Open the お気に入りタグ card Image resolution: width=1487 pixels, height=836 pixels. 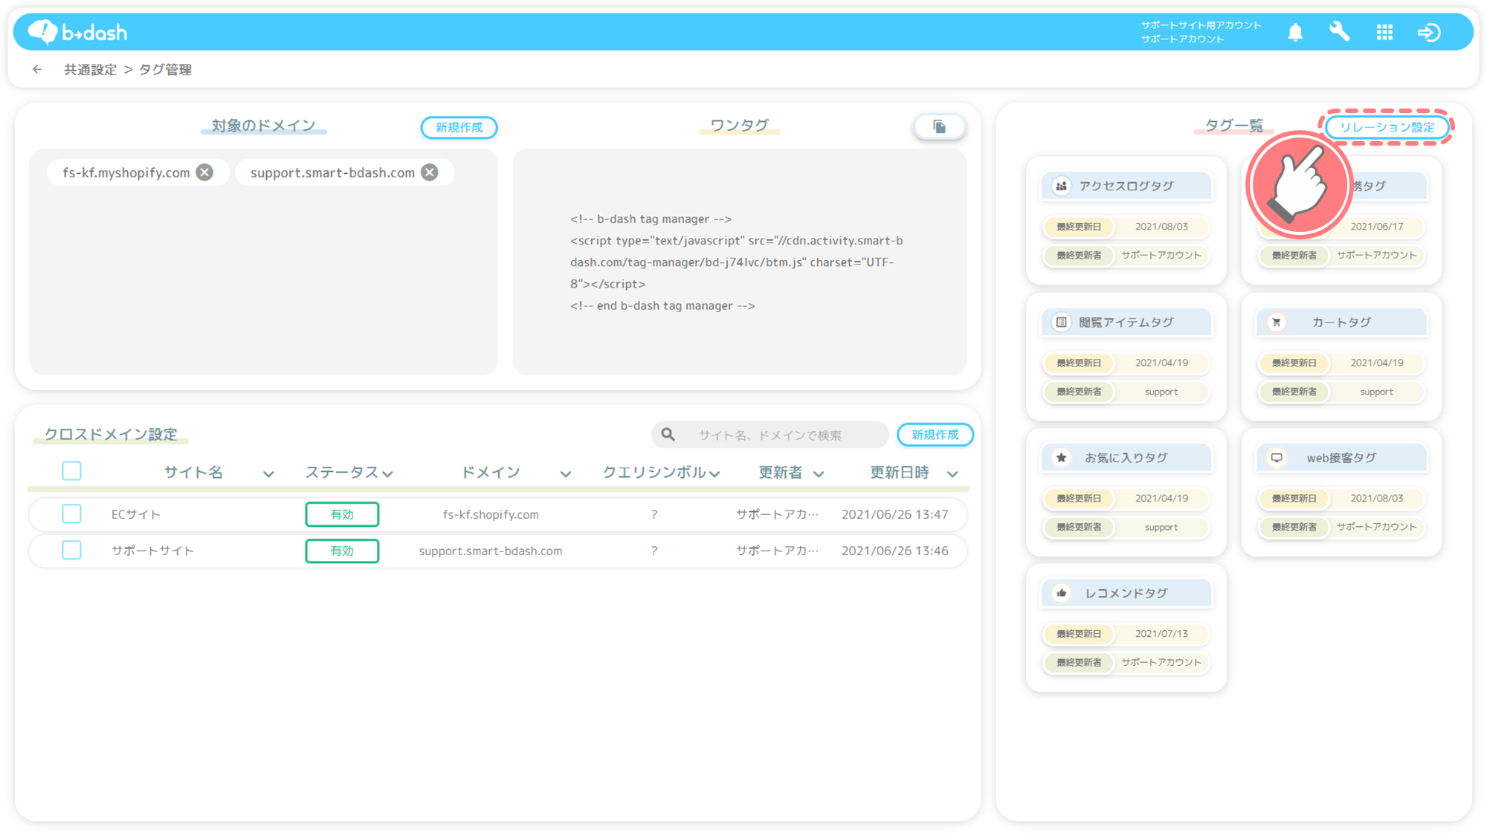coord(1126,492)
